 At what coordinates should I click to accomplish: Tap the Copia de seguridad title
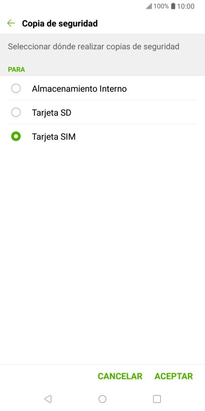click(x=60, y=23)
